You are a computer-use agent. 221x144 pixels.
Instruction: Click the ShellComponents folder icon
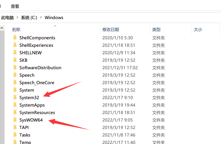[15, 38]
